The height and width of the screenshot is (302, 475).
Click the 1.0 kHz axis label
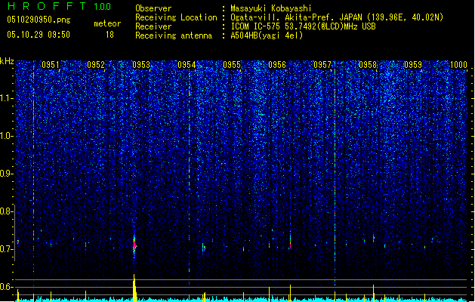pyautogui.click(x=6, y=136)
